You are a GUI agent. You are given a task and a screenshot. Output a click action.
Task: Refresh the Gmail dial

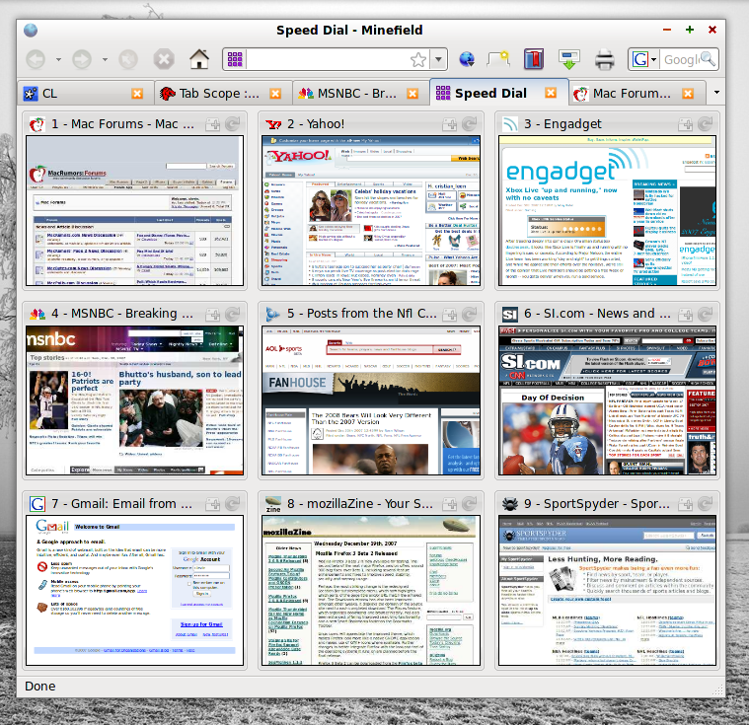(233, 503)
